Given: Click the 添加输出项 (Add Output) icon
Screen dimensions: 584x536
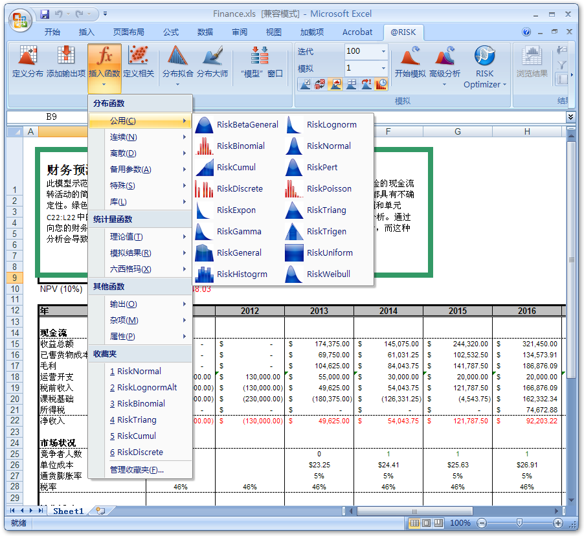Looking at the screenshot, I should 66,62.
